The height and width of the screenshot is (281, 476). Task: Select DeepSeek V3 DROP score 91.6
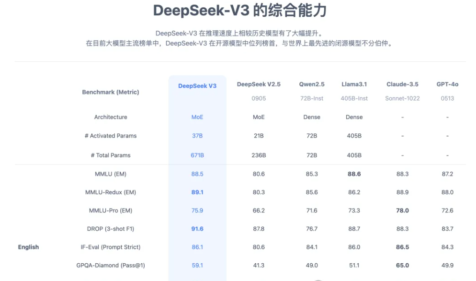click(197, 229)
